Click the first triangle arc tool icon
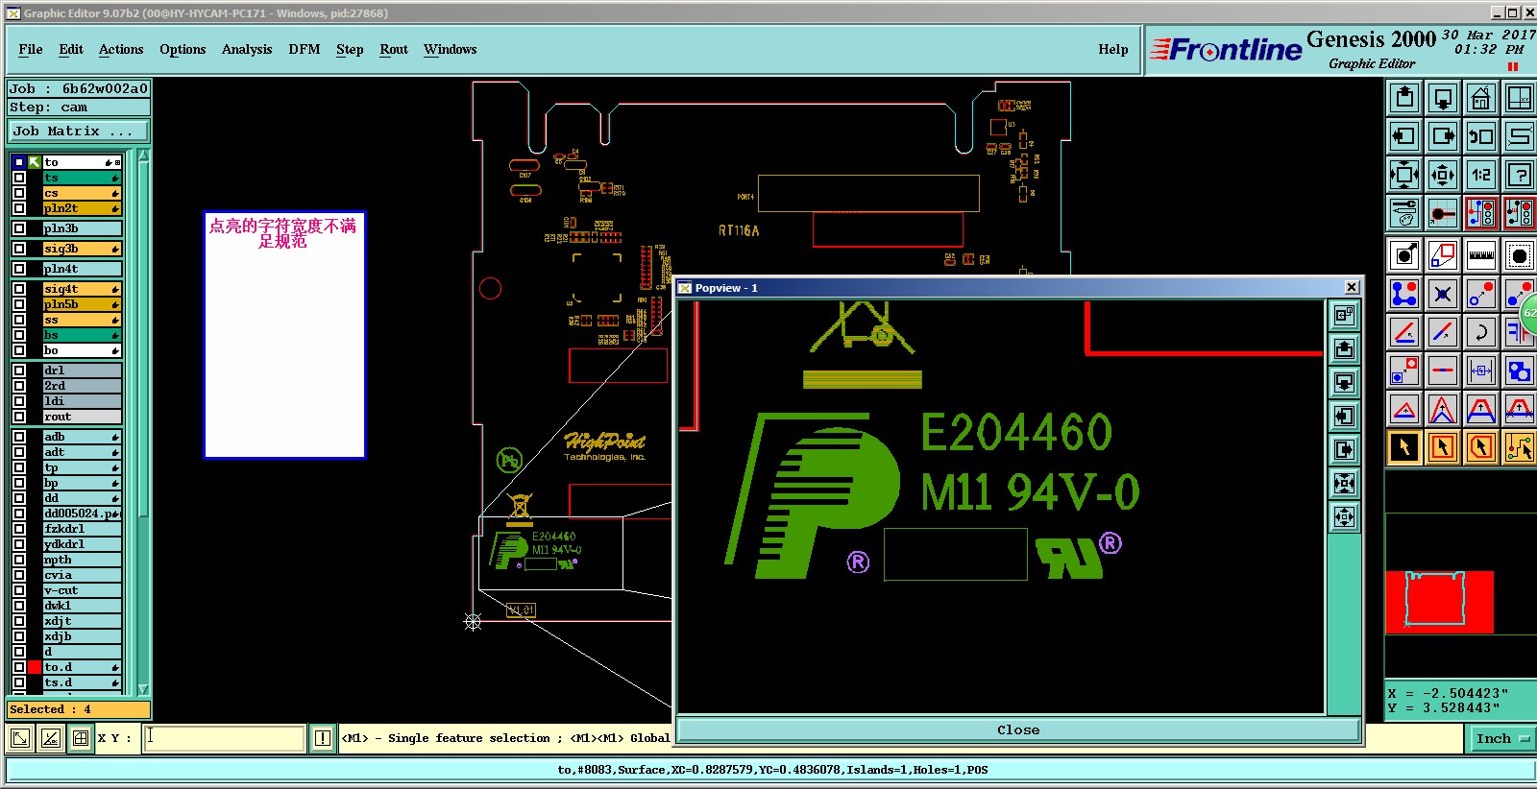The image size is (1537, 789). 1404,409
